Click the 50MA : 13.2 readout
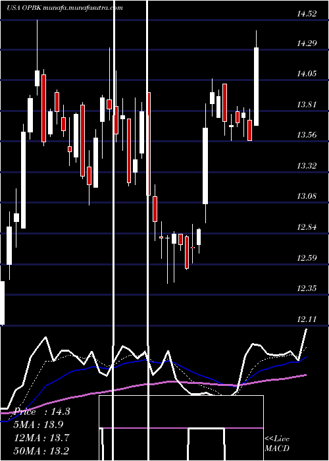 [42, 450]
